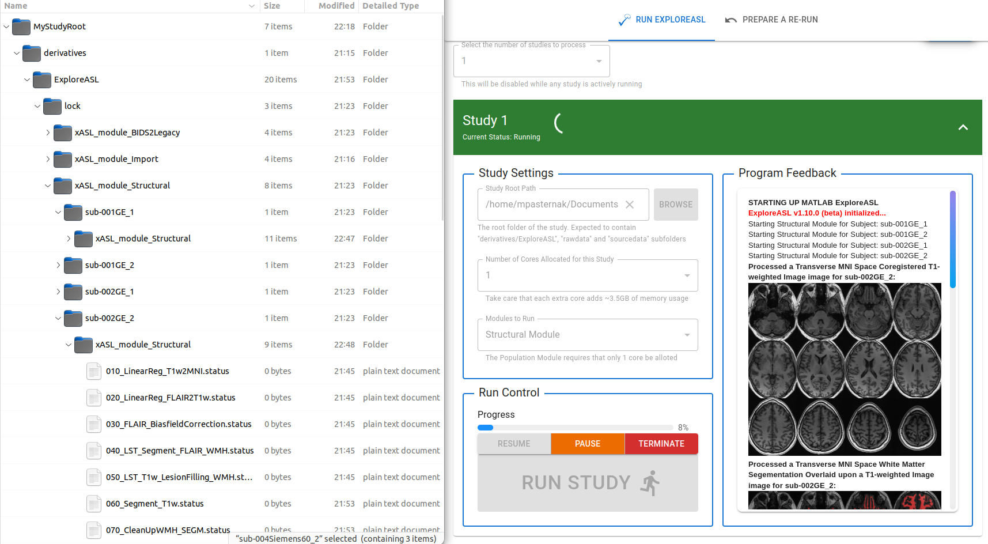Expand the sub-002GE_1 folder node

(x=58, y=292)
